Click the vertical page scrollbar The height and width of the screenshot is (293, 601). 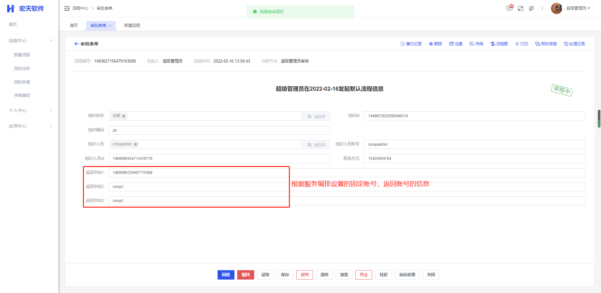pos(599,119)
